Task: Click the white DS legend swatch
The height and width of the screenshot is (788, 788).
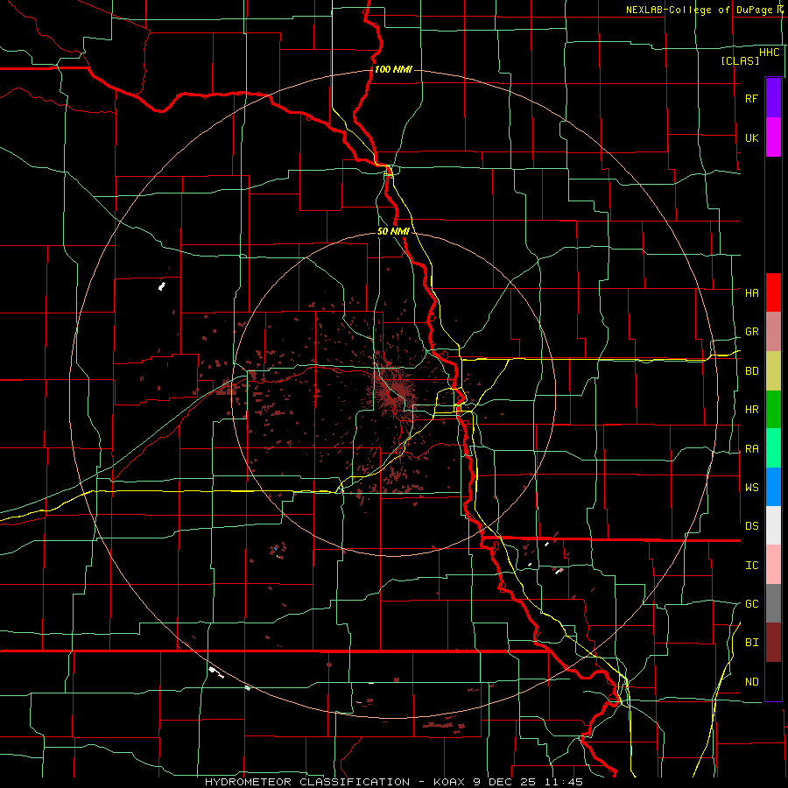Action: tap(773, 525)
